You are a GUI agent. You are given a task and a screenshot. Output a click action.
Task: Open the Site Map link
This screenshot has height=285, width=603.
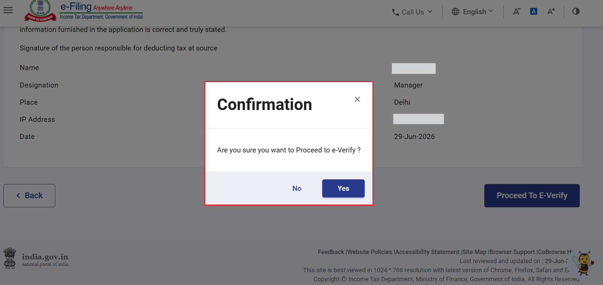(x=474, y=252)
